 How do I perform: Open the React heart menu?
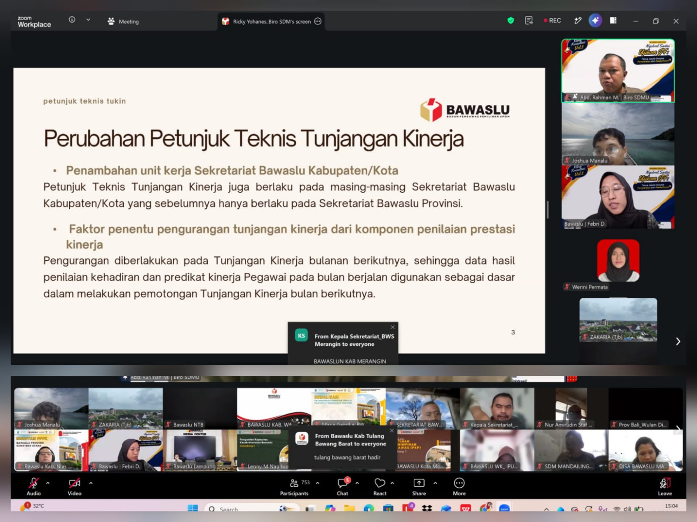point(380,487)
